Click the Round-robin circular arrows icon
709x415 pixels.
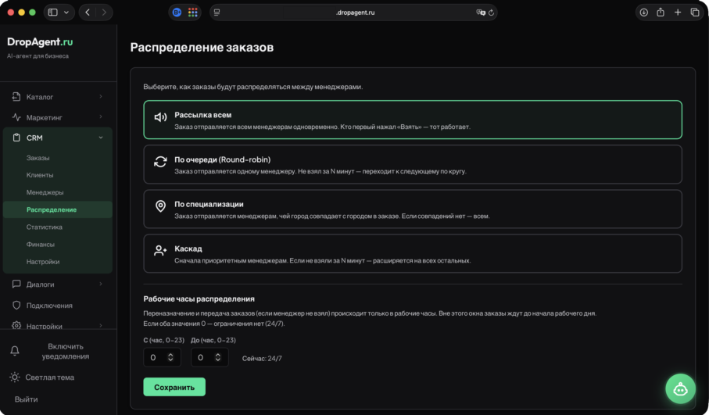pyautogui.click(x=160, y=162)
